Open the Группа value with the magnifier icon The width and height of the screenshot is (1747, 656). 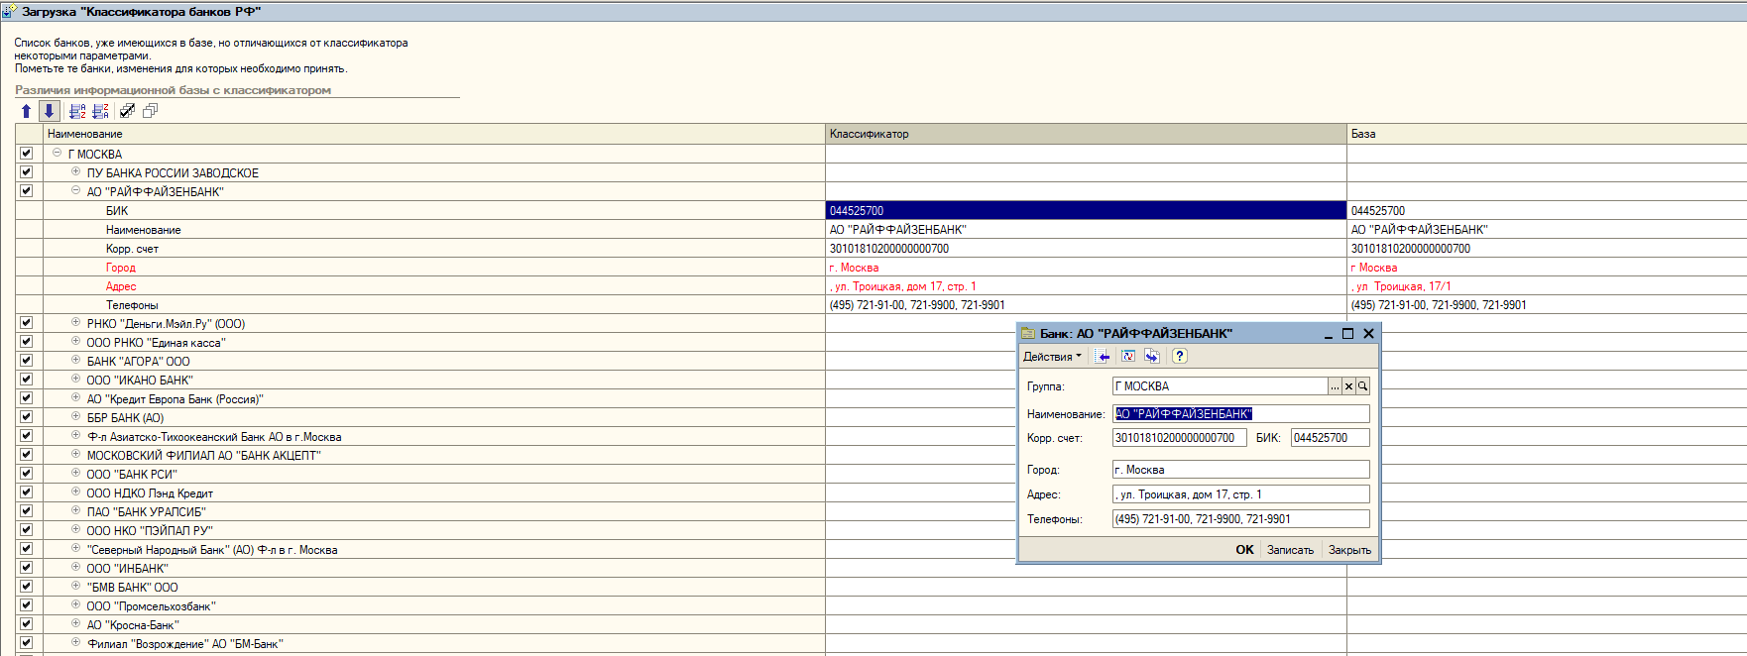(1362, 386)
